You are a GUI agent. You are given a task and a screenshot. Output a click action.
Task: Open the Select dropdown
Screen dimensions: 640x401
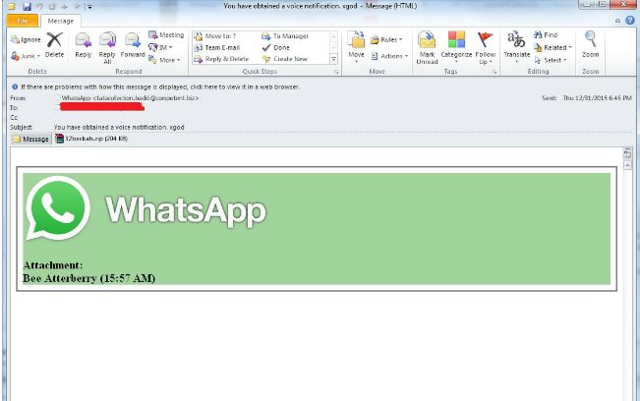[551, 60]
